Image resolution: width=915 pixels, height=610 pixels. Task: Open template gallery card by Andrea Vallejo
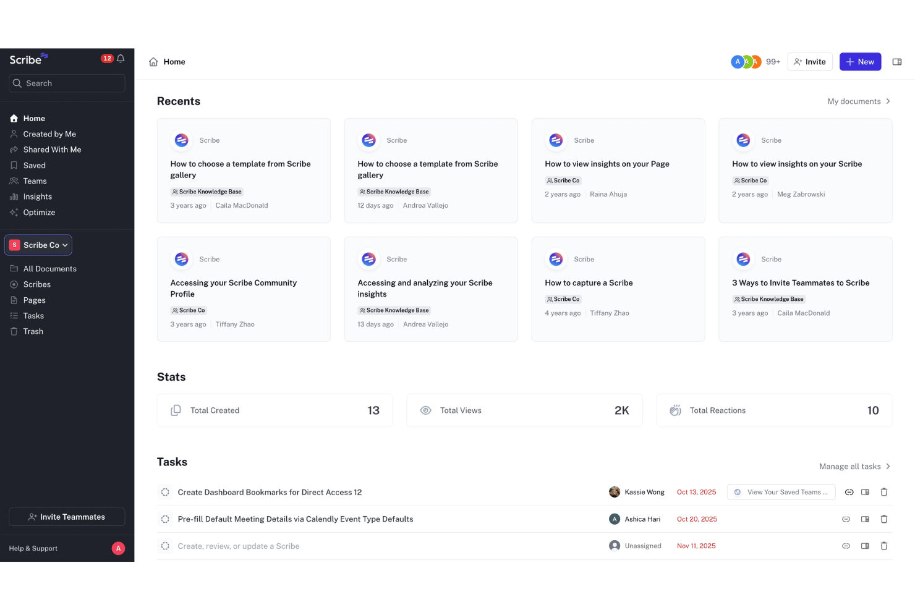(x=431, y=171)
